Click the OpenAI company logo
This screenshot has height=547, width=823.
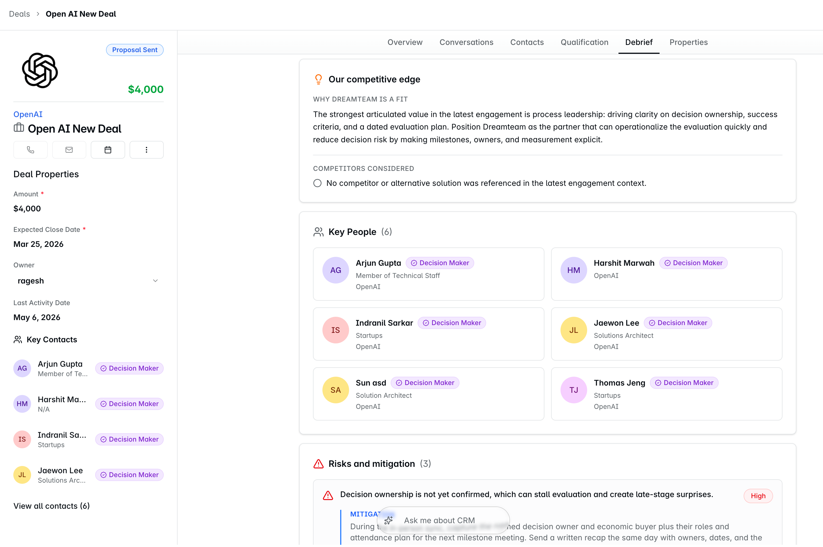point(40,70)
